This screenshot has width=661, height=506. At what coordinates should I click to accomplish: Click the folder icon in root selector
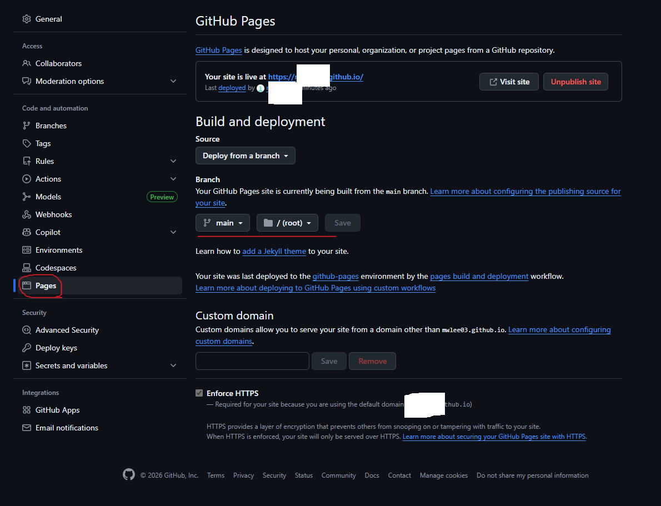pos(268,223)
